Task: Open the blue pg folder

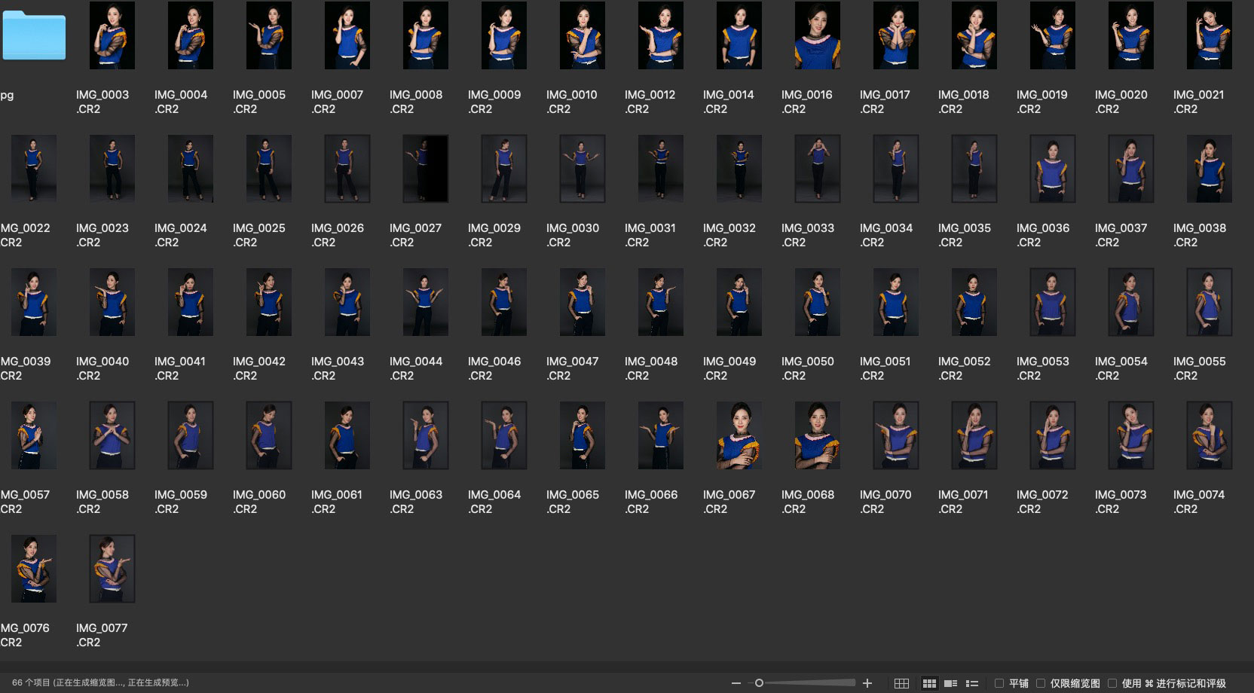Action: [34, 35]
